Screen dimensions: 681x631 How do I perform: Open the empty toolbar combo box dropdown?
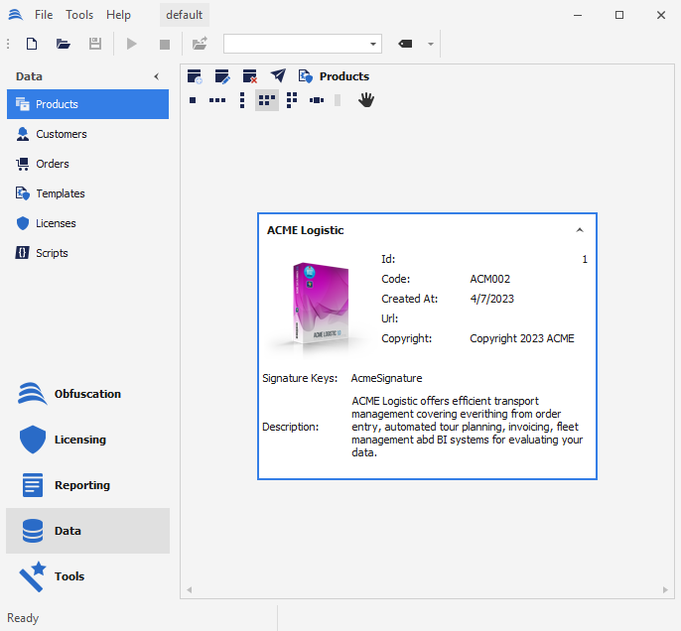pos(374,44)
